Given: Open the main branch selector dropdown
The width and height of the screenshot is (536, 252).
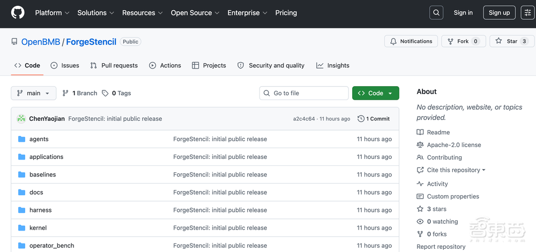Looking at the screenshot, I should click(33, 93).
